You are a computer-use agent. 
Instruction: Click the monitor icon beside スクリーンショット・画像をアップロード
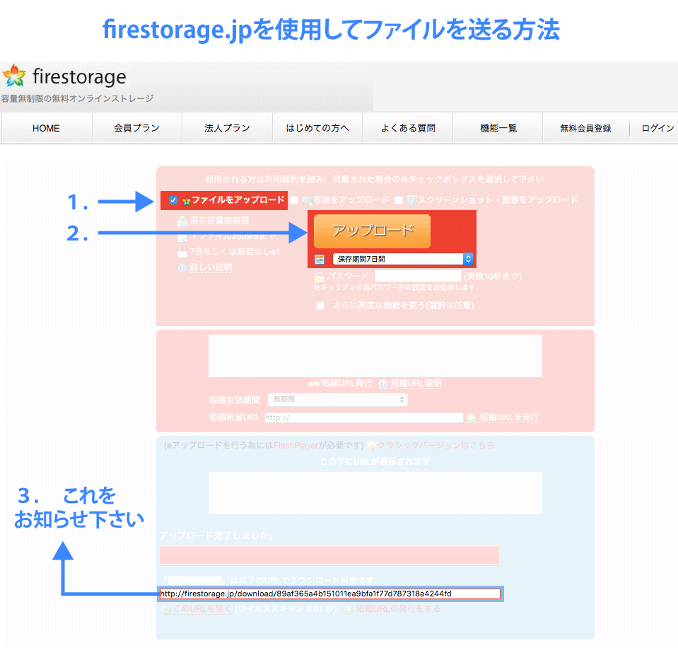point(411,200)
